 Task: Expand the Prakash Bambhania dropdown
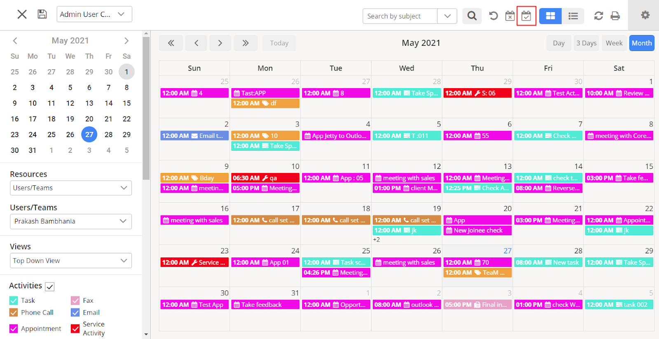[x=71, y=221]
